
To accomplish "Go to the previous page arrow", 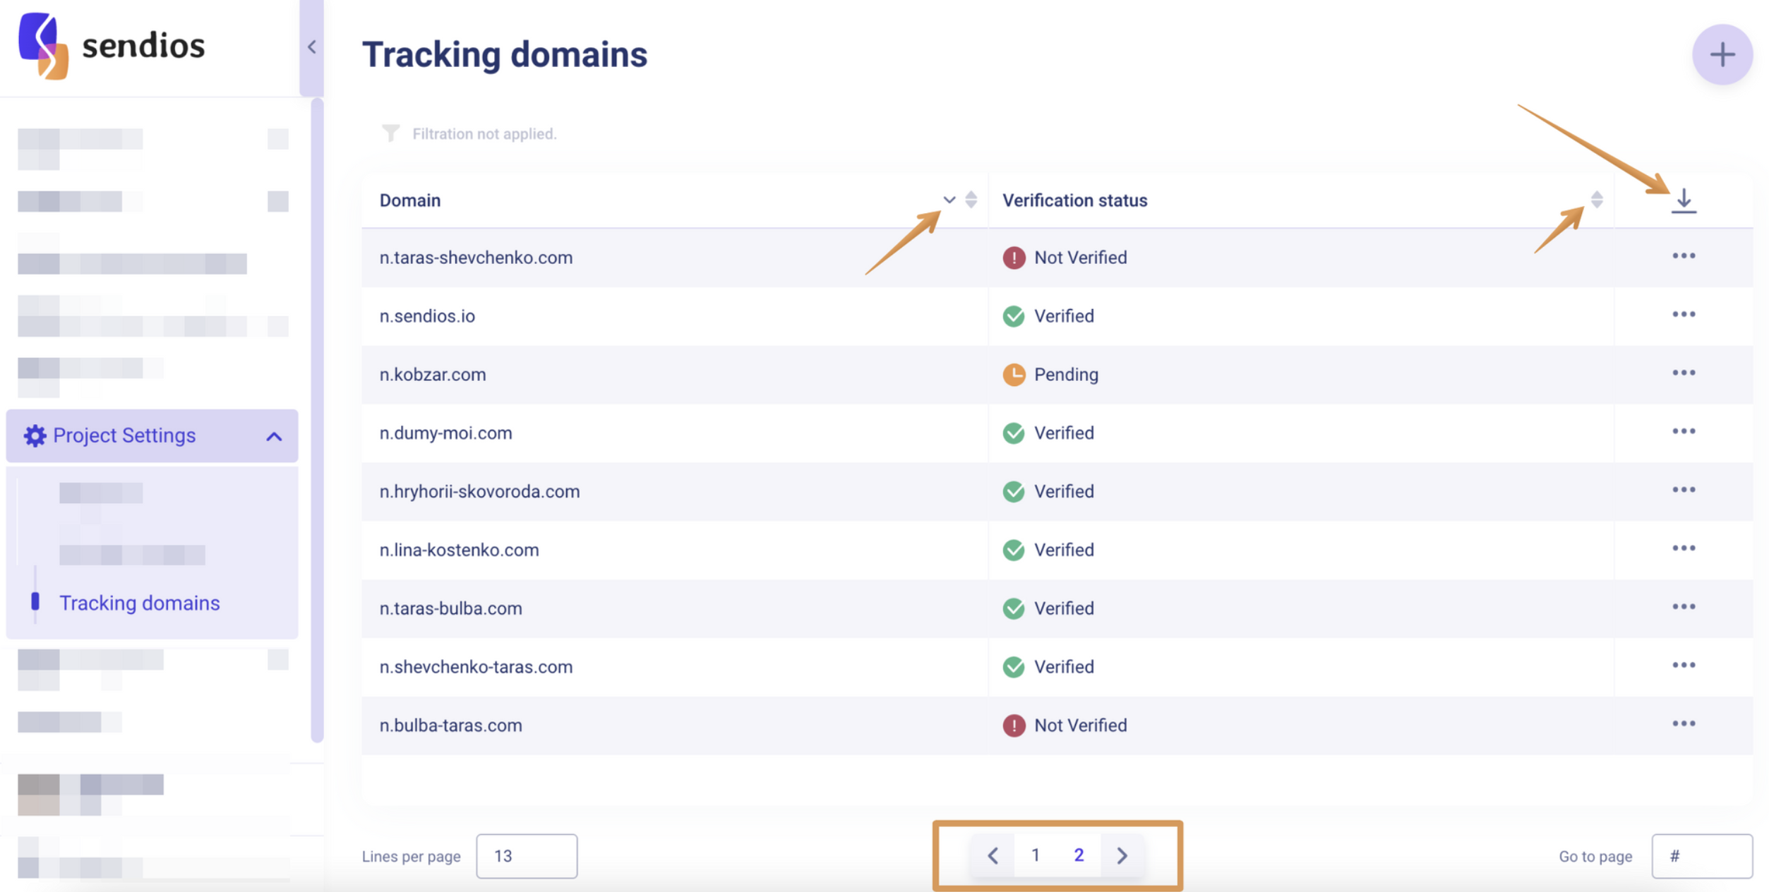I will pyautogui.click(x=993, y=856).
